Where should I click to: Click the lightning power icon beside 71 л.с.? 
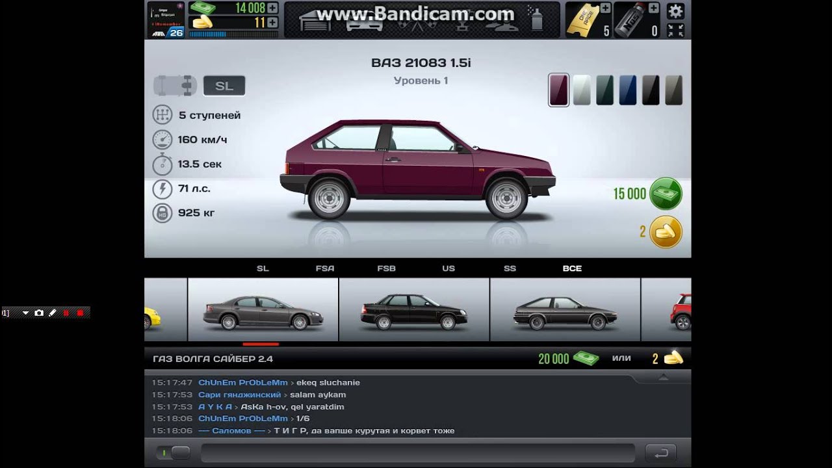click(x=162, y=188)
